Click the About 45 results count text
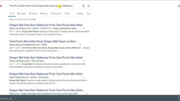The image size is (180, 101). coord(22,19)
